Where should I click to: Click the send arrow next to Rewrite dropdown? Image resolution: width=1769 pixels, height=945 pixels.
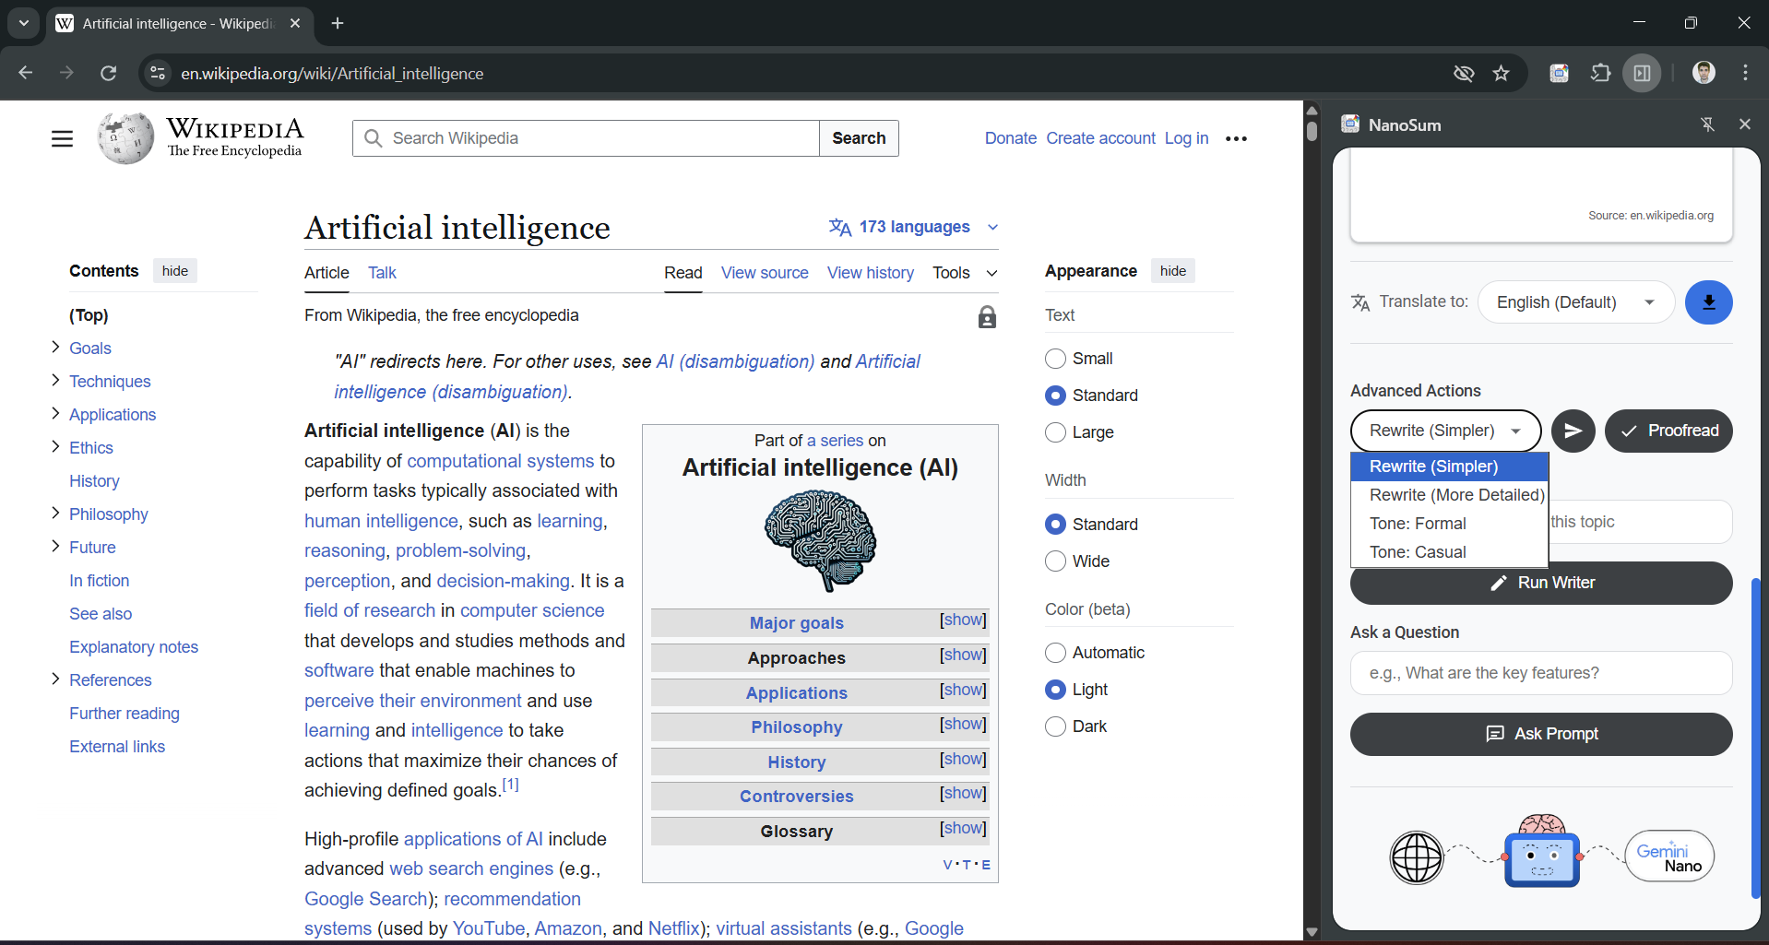[1573, 431]
